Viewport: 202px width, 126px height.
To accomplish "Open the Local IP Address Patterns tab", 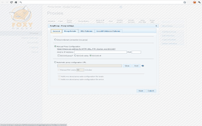I will (108, 31).
